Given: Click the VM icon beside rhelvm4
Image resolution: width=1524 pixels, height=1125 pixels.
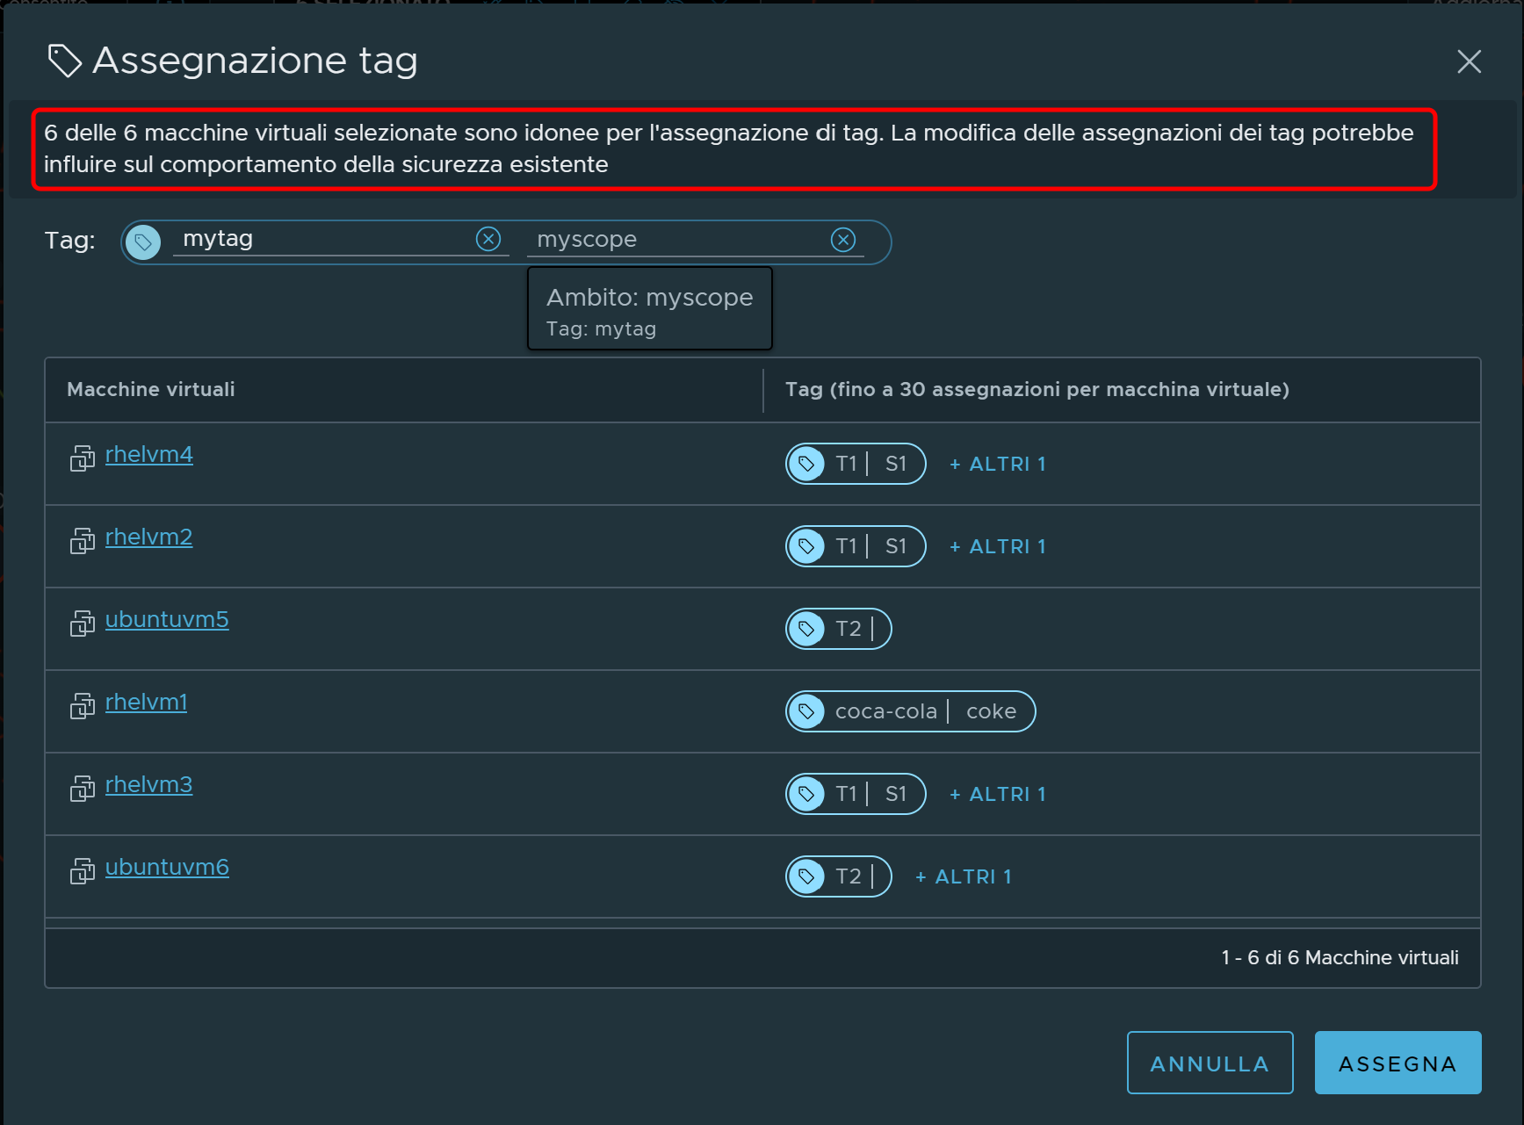Looking at the screenshot, I should [x=83, y=458].
